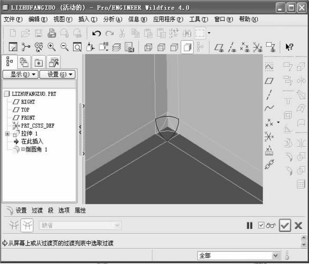
Task: Select Shading display icon
Action: point(187,47)
